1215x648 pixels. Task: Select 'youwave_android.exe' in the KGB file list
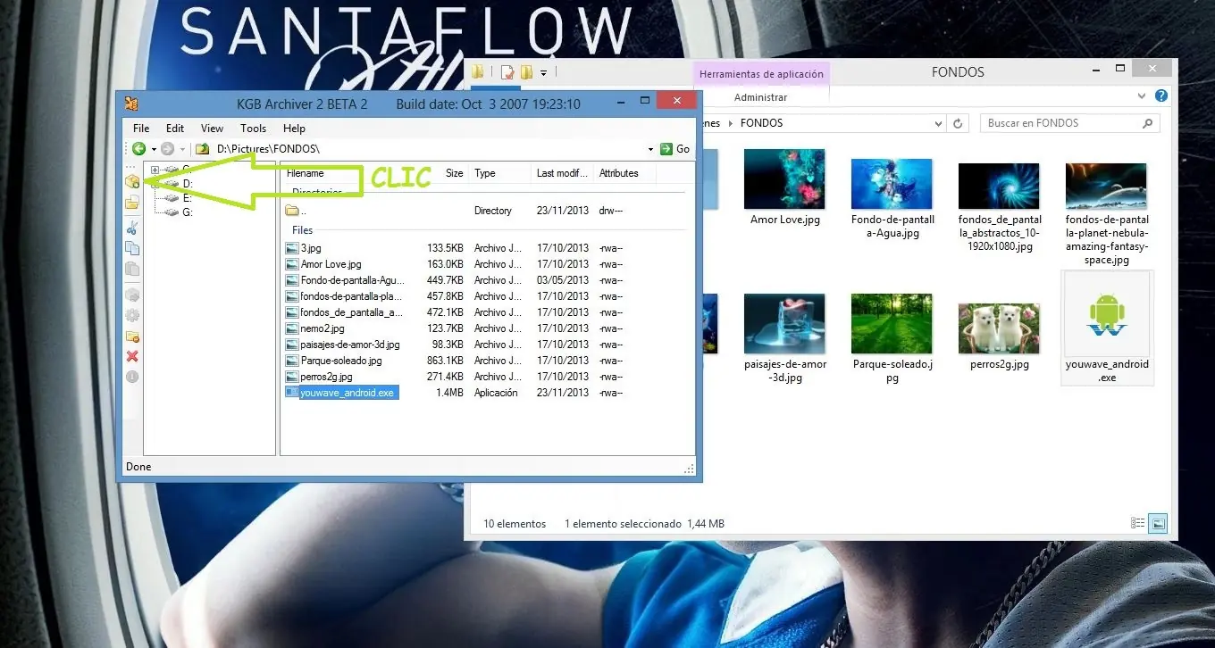[348, 393]
